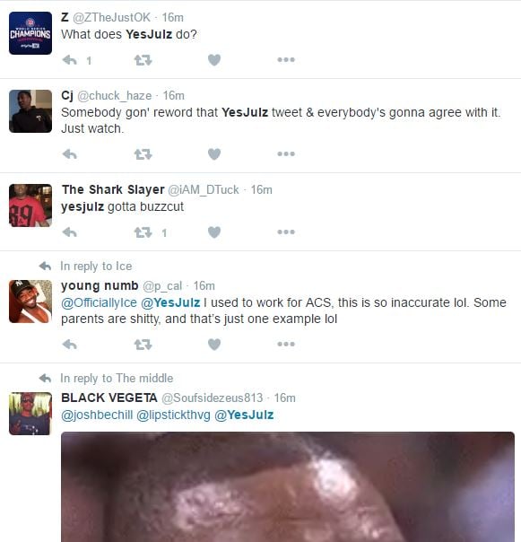Image resolution: width=521 pixels, height=542 pixels.
Task: Open more options on Cj's tweet
Action: [286, 153]
